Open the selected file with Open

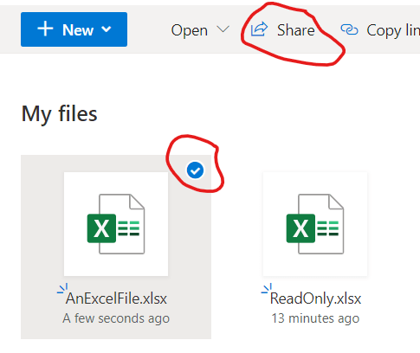pyautogui.click(x=190, y=30)
